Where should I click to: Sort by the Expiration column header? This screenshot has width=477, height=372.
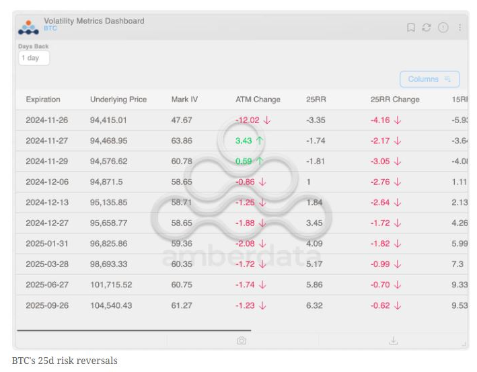pyautogui.click(x=43, y=100)
